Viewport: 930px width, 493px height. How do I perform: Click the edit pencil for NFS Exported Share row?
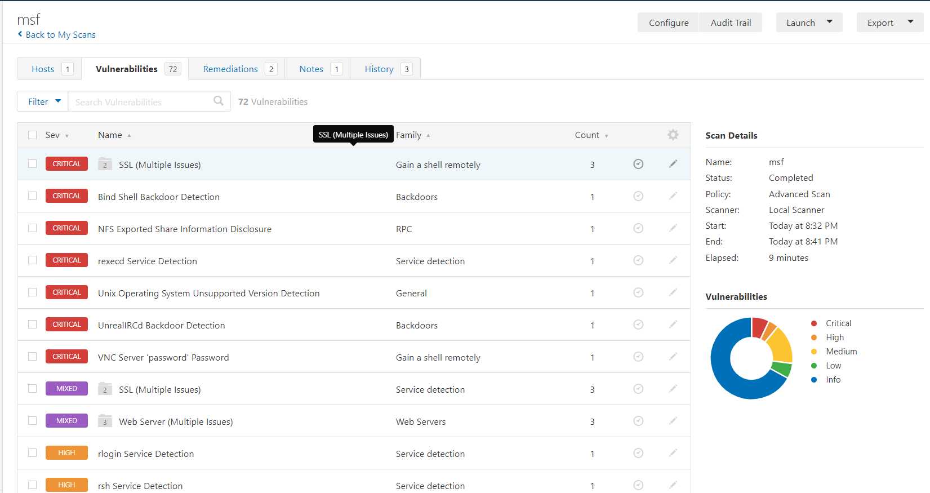(x=673, y=228)
